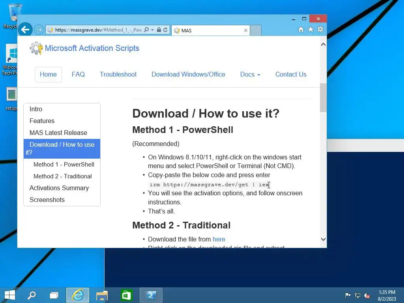Screen dimensions: 404x303
Task: Go to Method 2 - Traditional sidebar entry
Action: [x=63, y=176]
